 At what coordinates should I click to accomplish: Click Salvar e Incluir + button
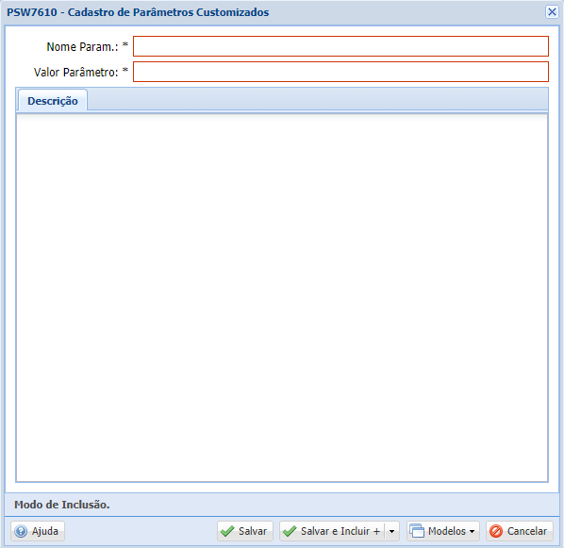pyautogui.click(x=332, y=531)
